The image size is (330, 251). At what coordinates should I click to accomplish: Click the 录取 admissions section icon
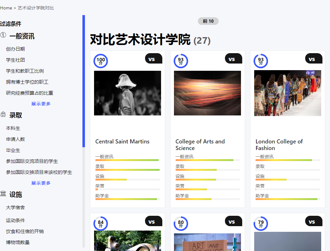(3, 114)
